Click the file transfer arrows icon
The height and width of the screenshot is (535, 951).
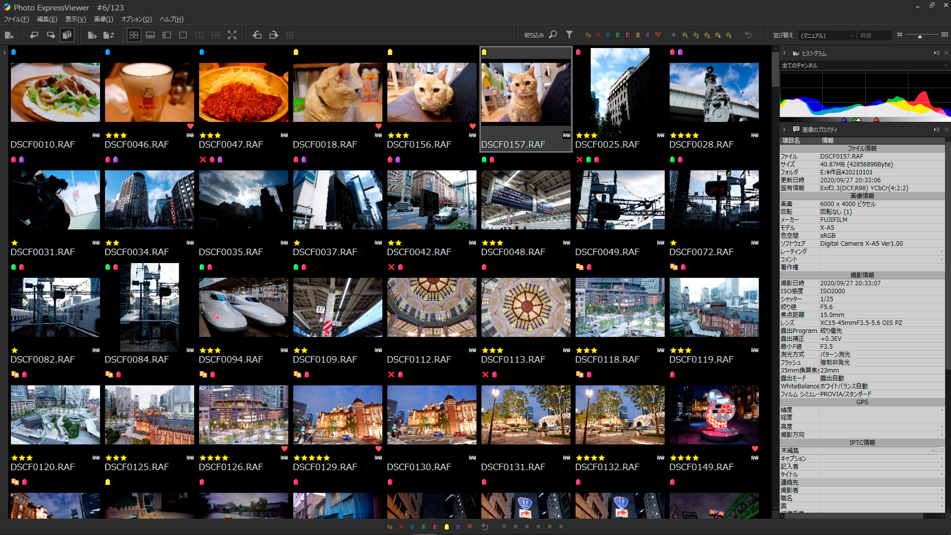[109, 35]
